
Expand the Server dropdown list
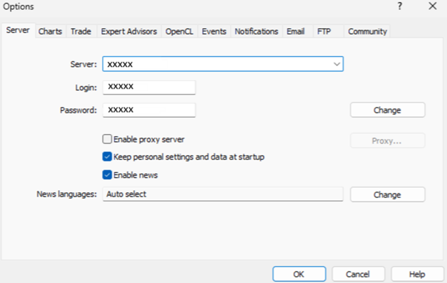click(x=337, y=64)
